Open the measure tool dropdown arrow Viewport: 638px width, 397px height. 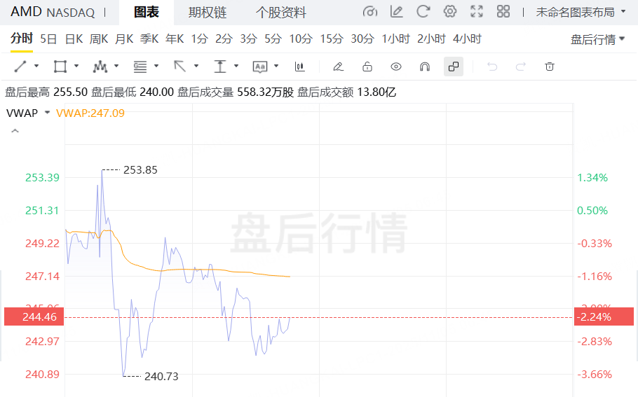[x=236, y=66]
